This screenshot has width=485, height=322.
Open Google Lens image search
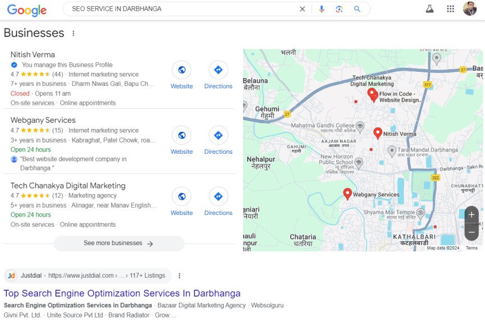[339, 9]
